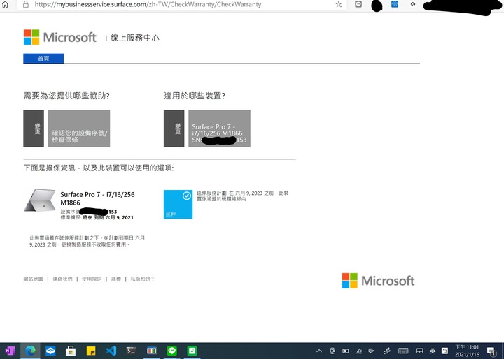The width and height of the screenshot is (504, 359).
Task: Select the 確認您的設備序號/檢查保修 tile
Action: click(x=79, y=129)
